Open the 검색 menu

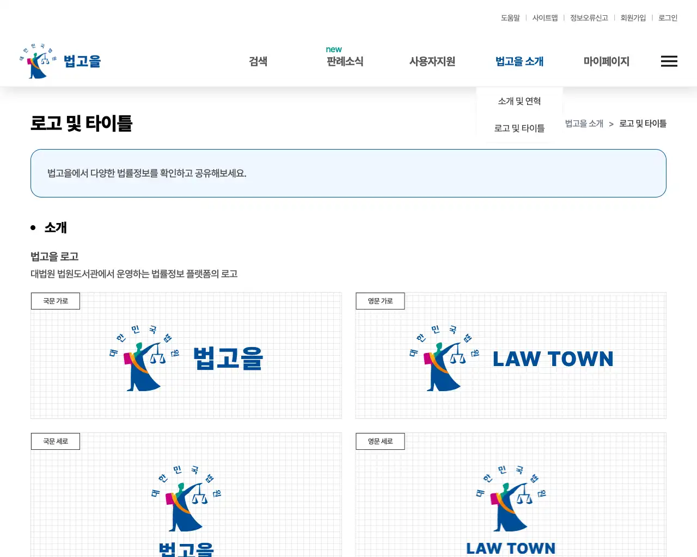click(x=258, y=61)
